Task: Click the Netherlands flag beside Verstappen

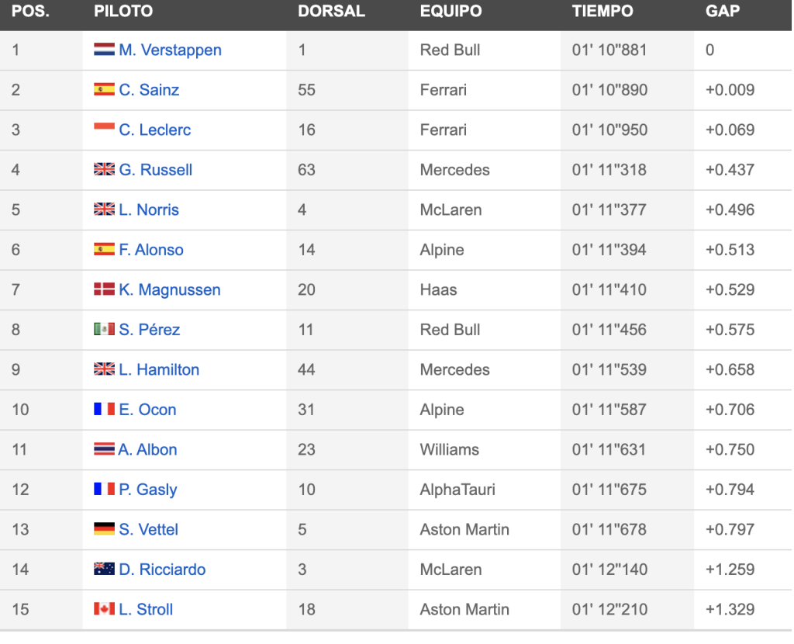Action: [104, 50]
